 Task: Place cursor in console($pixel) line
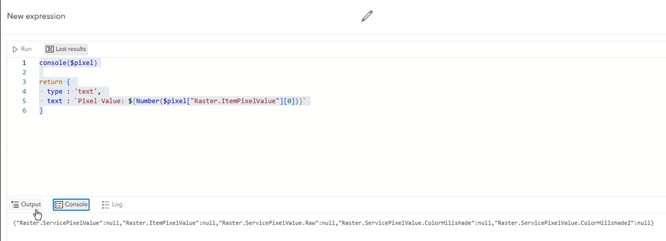pyautogui.click(x=68, y=63)
